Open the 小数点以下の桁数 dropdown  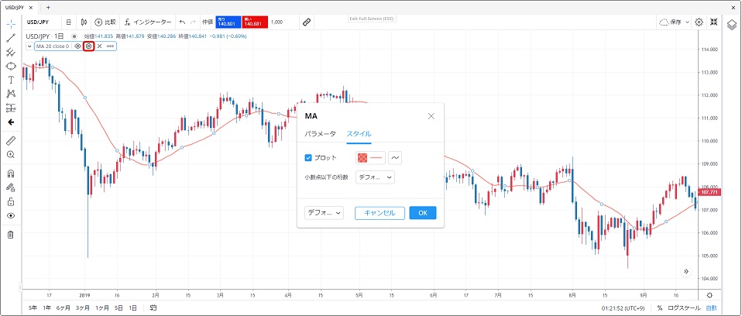click(x=376, y=177)
